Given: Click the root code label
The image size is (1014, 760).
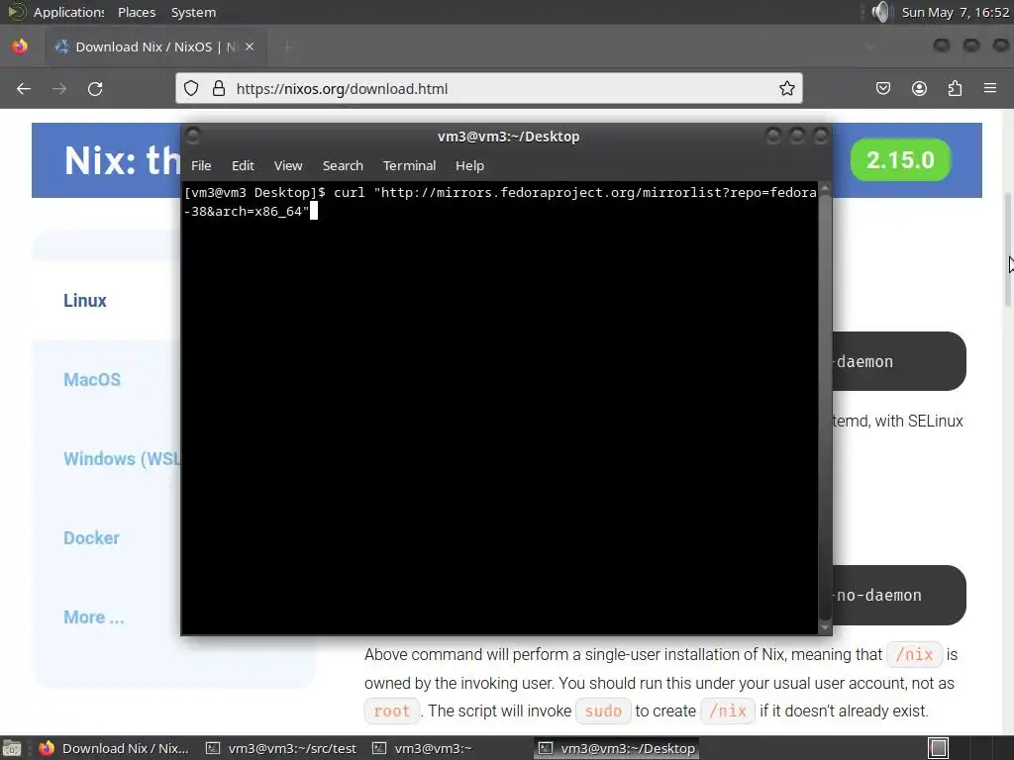Looking at the screenshot, I should click(392, 711).
